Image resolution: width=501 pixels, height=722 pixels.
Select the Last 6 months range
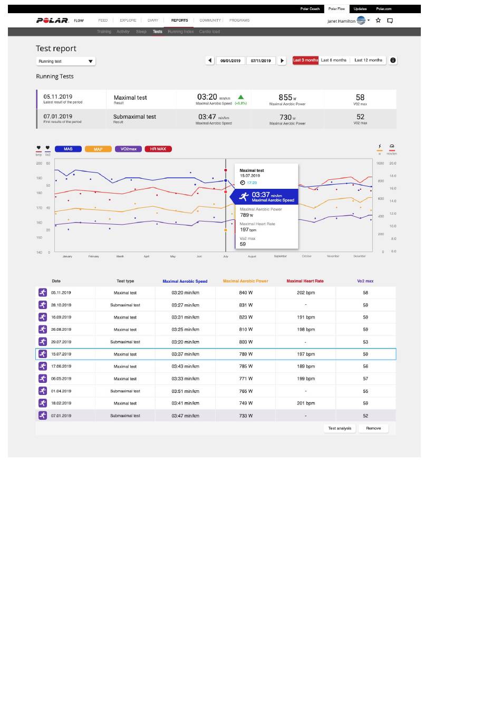tap(334, 60)
